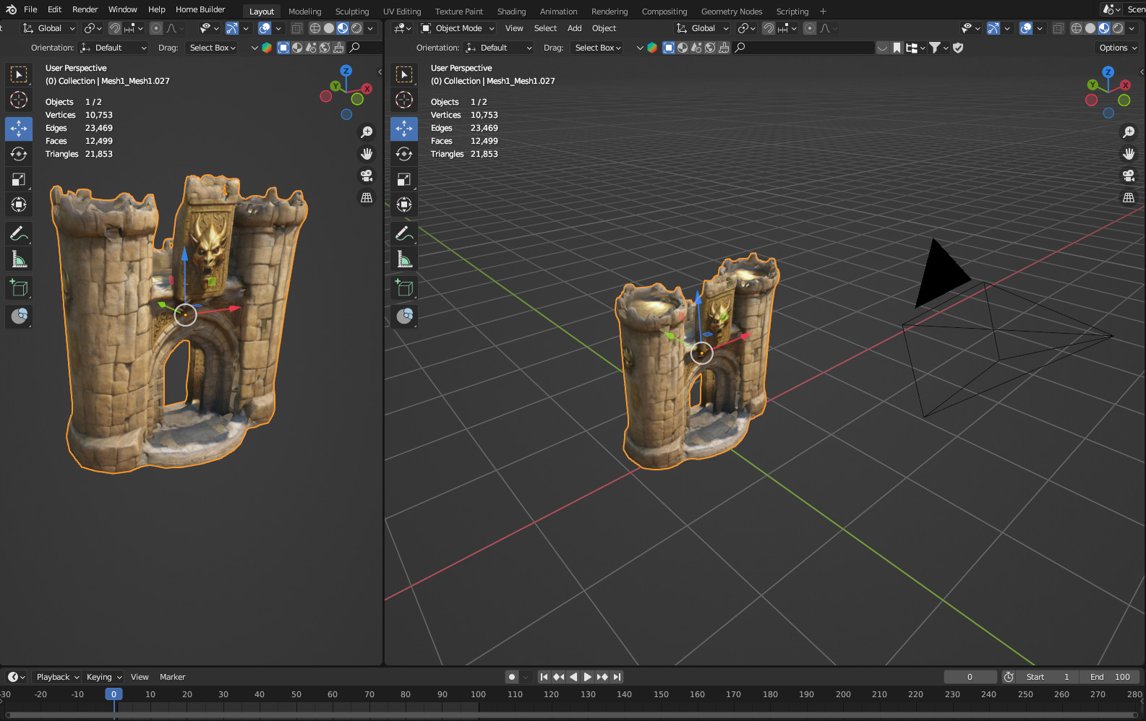Open Object Mode dropdown in right viewport
The image size is (1146, 721).
(x=458, y=28)
